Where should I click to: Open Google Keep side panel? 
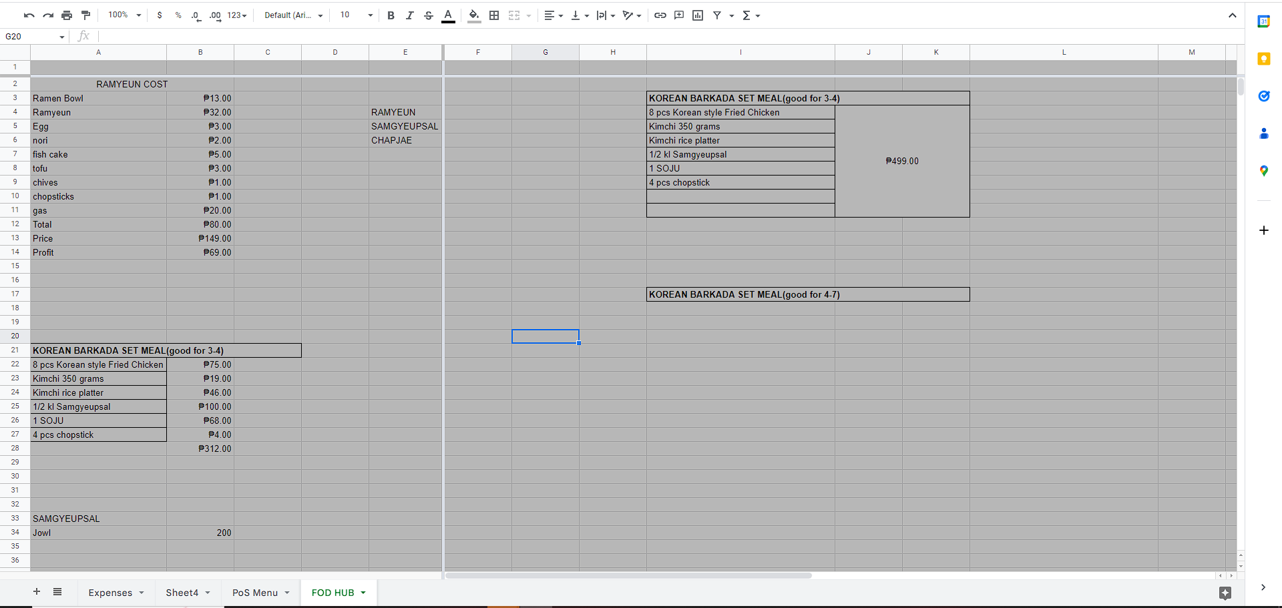click(1263, 59)
